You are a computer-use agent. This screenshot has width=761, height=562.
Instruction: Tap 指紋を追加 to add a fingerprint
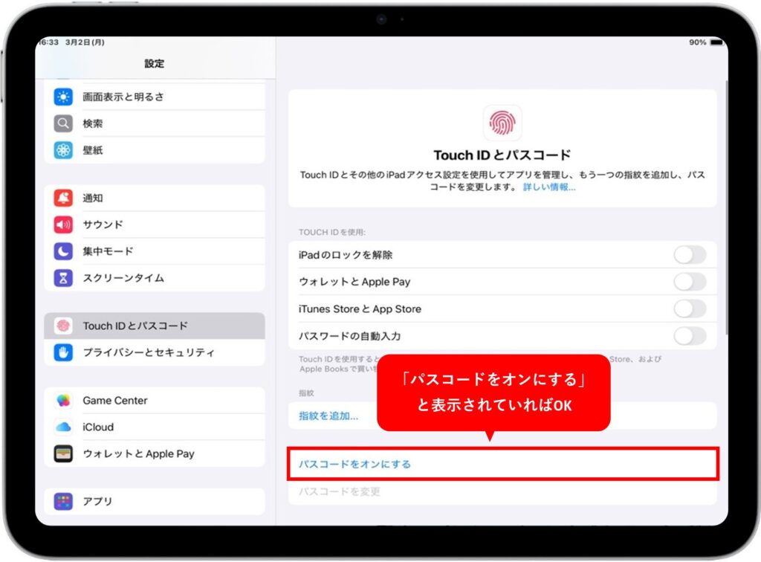(328, 416)
